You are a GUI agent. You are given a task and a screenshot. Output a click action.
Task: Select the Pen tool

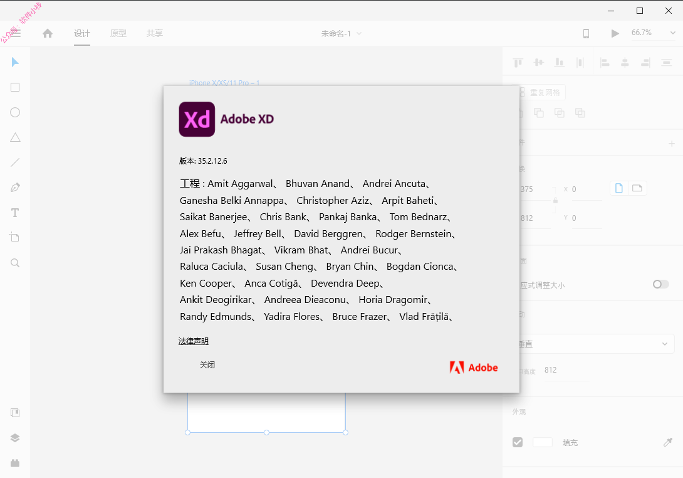(15, 188)
